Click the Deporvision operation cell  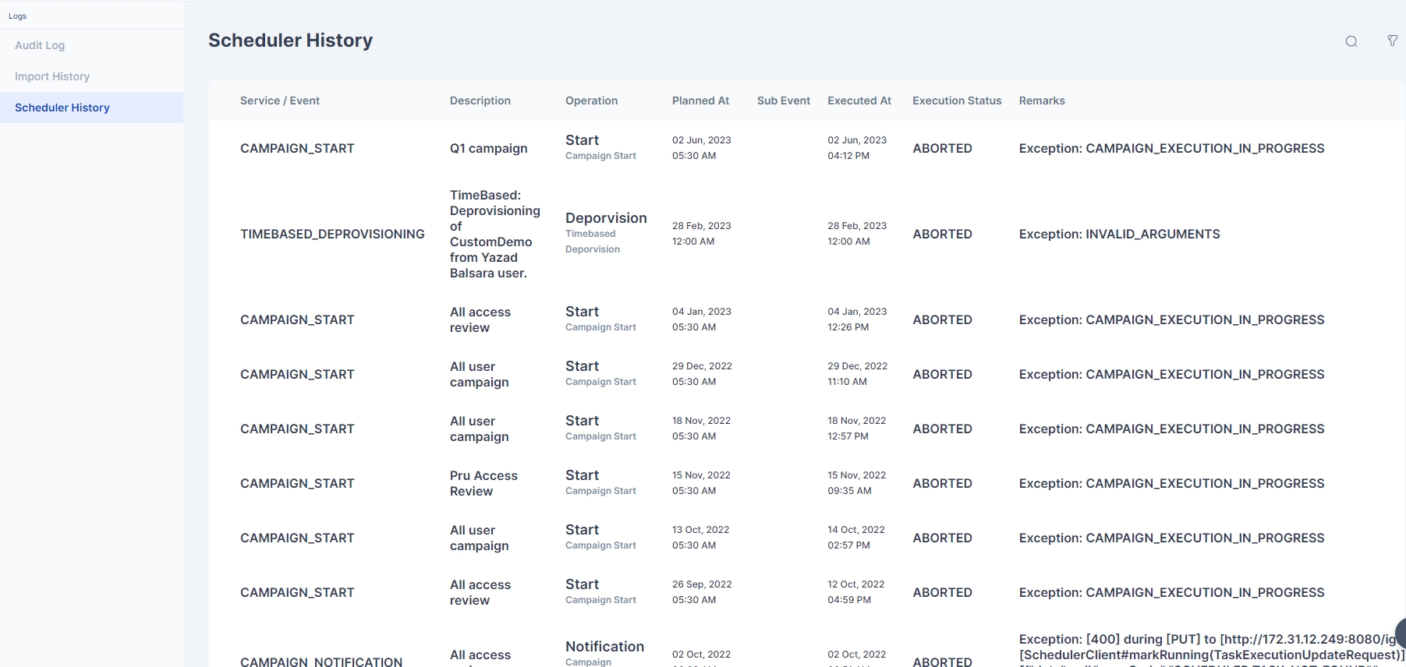pos(606,218)
